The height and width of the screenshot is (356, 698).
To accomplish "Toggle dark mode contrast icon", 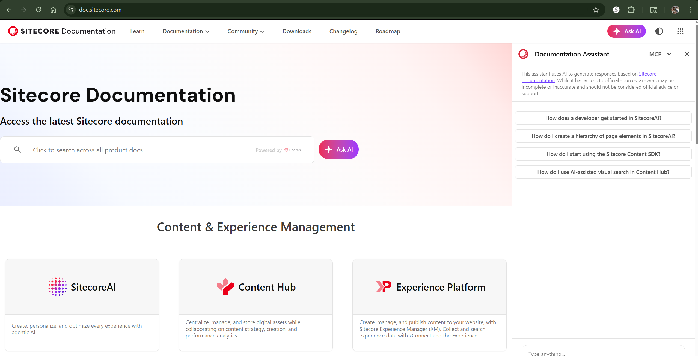I will coord(659,31).
